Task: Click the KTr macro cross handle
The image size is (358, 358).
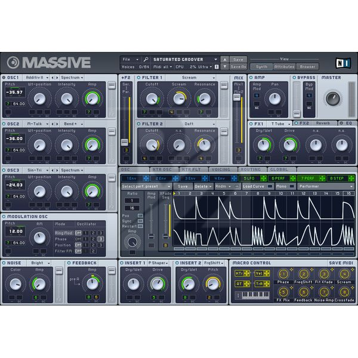Action: [246, 273]
